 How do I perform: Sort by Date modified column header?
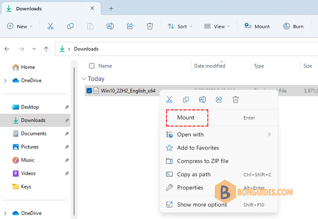[x=210, y=66]
